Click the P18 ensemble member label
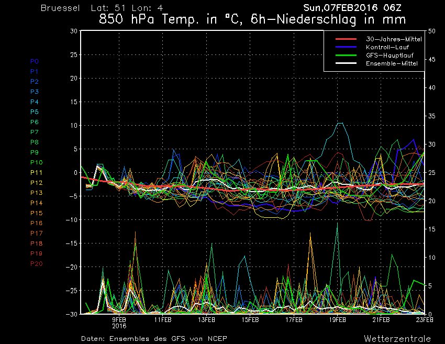The image size is (445, 344). (x=37, y=243)
